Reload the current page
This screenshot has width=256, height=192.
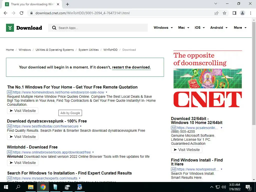click(x=21, y=13)
